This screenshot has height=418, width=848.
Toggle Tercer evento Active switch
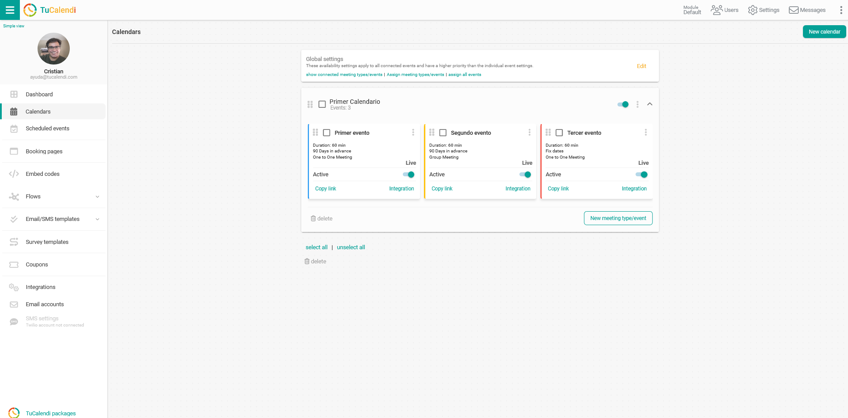tap(642, 175)
